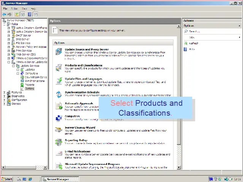Click the Help icon in Actions pane
Screen dimensions: 243x182
click(x=185, y=49)
